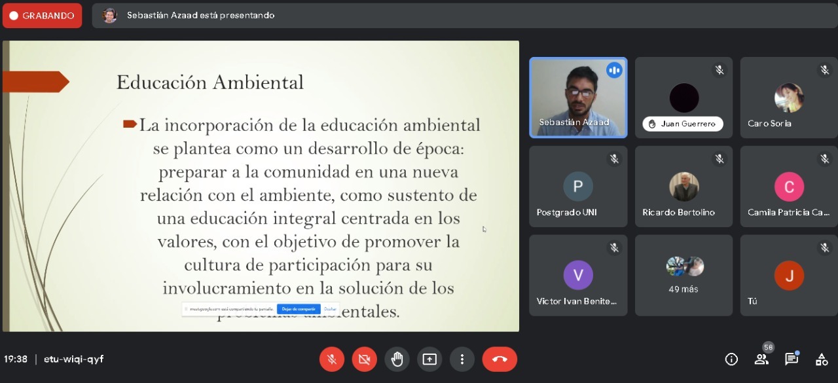The height and width of the screenshot is (383, 838).
Task: Open the activities shapes icon
Action: pyautogui.click(x=822, y=359)
